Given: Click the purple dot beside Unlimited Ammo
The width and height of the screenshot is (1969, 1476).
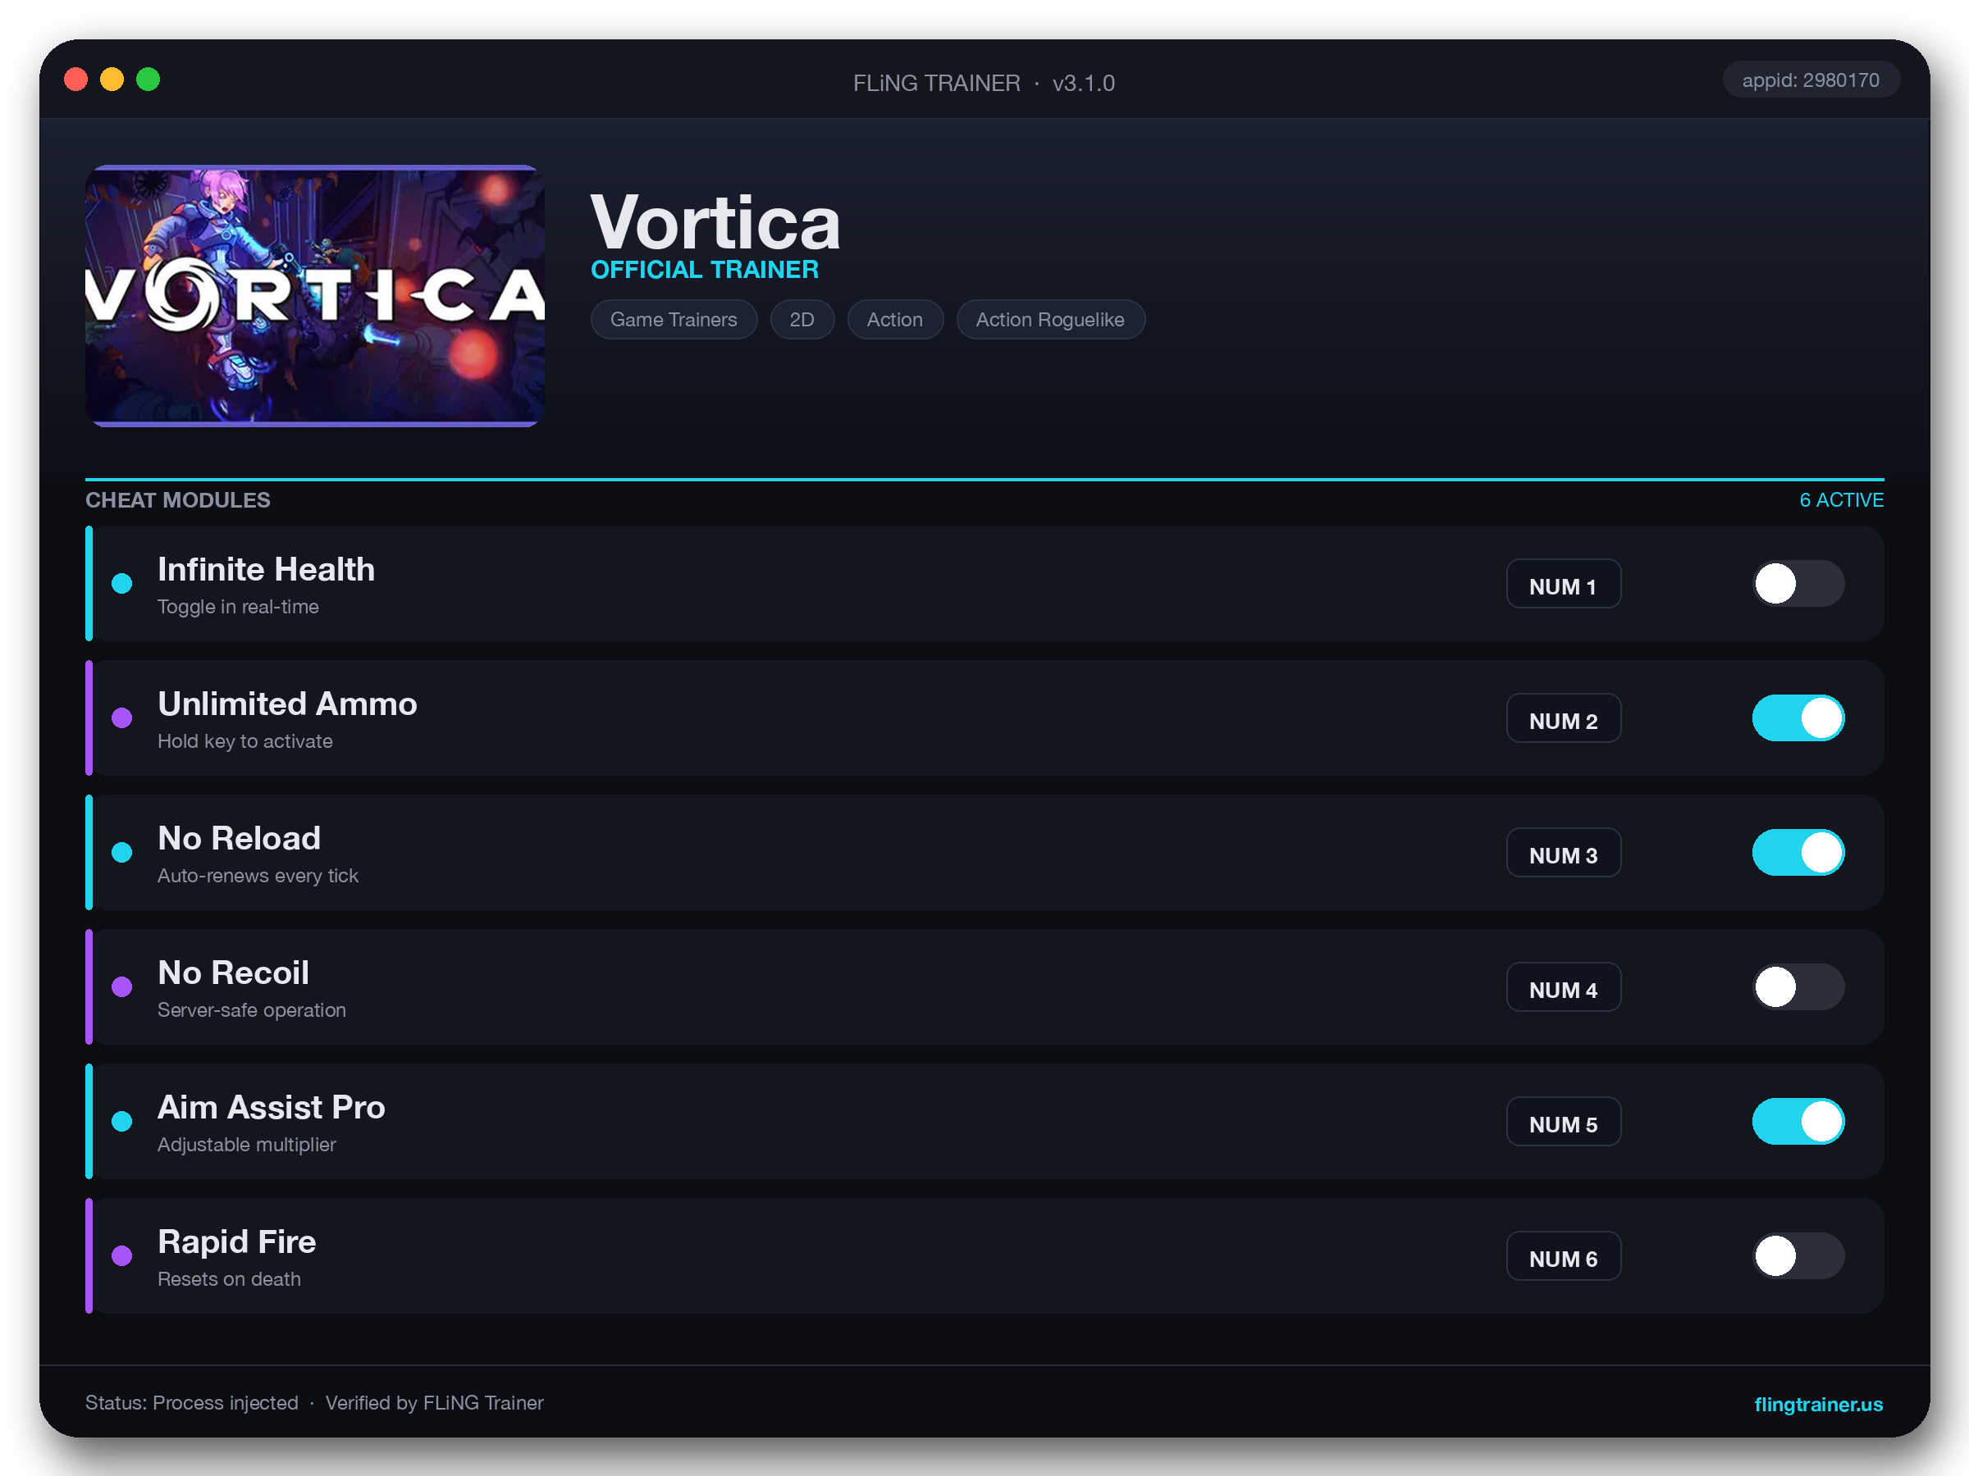Looking at the screenshot, I should click(122, 718).
